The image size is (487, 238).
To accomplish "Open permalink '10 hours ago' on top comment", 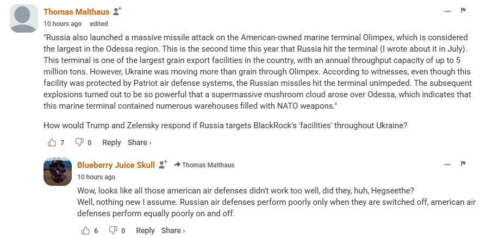I will click(x=63, y=24).
